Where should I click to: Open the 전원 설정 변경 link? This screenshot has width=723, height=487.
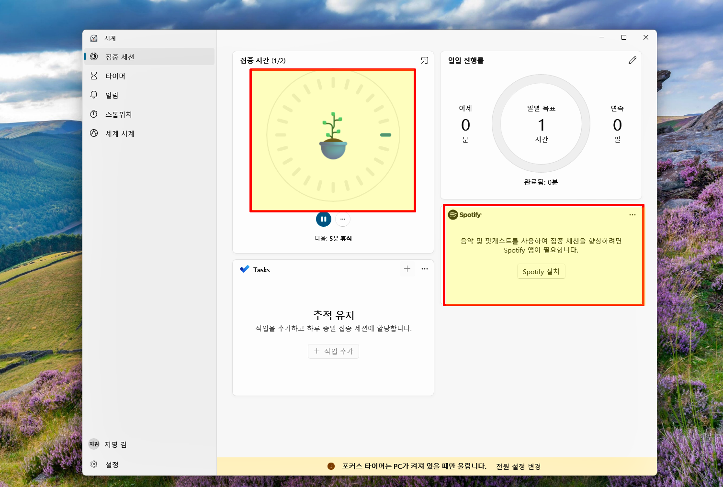519,466
